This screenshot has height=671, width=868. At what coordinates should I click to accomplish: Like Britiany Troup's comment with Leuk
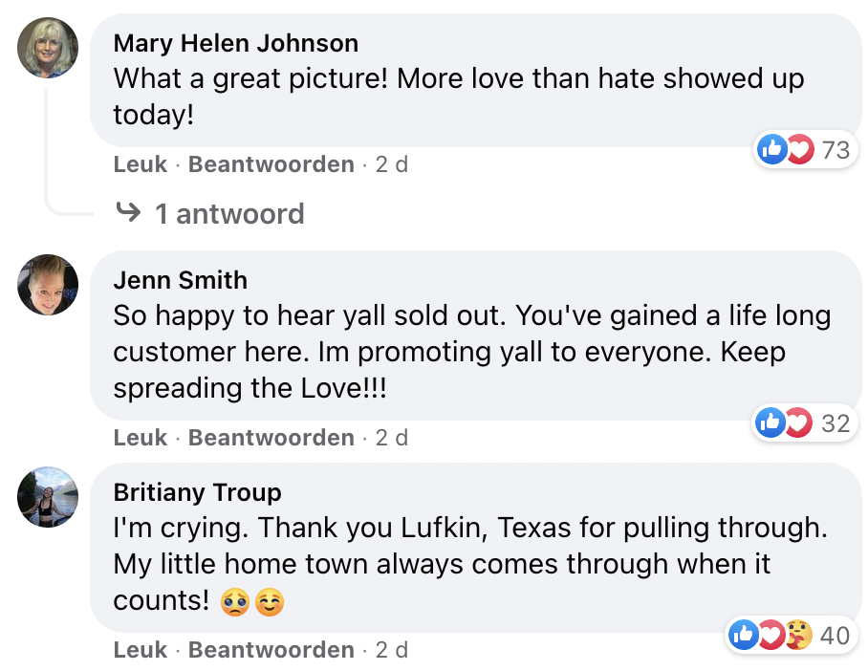[x=140, y=650]
